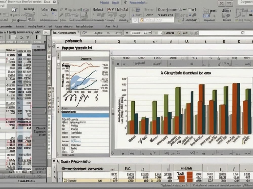Click the blue grid icon in the right ribbon group

tap(206, 16)
